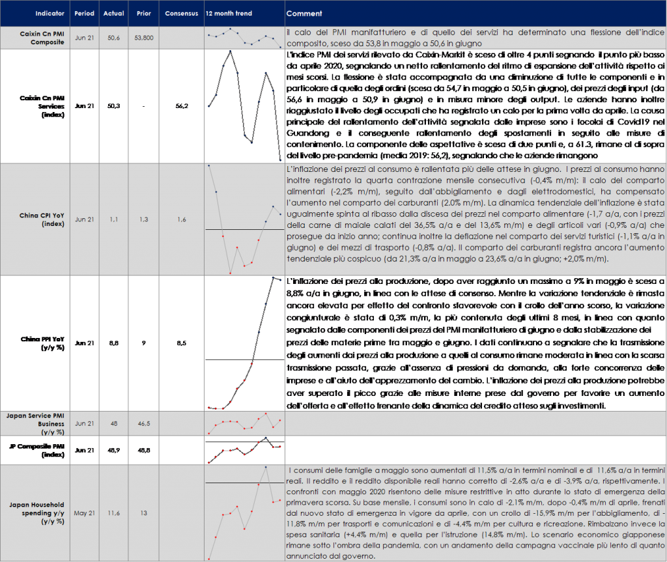Select the Prior column header
Image resolution: width=667 pixels, height=562 pixels.
click(x=143, y=13)
